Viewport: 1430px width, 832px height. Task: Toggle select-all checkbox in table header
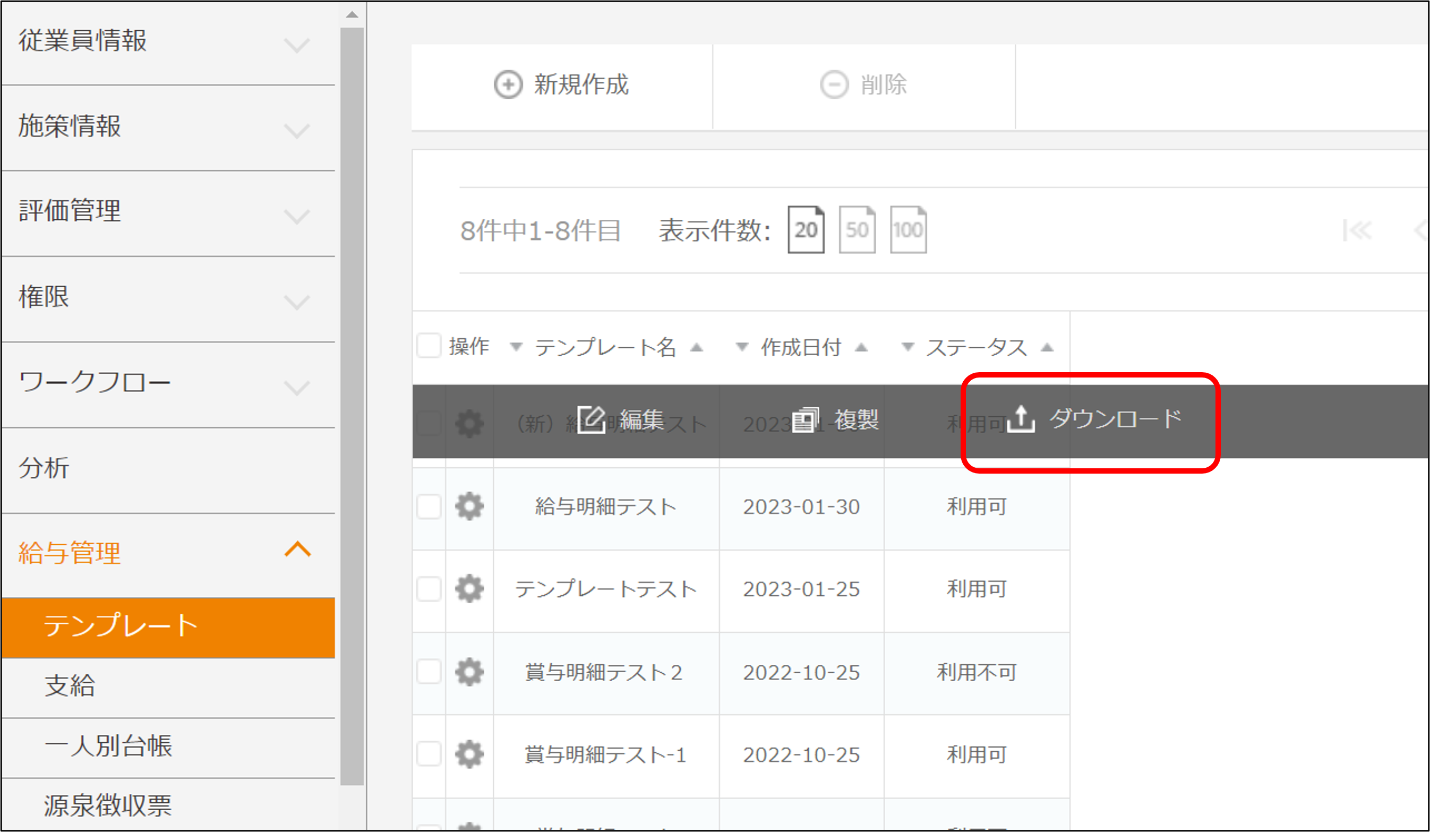coord(429,346)
